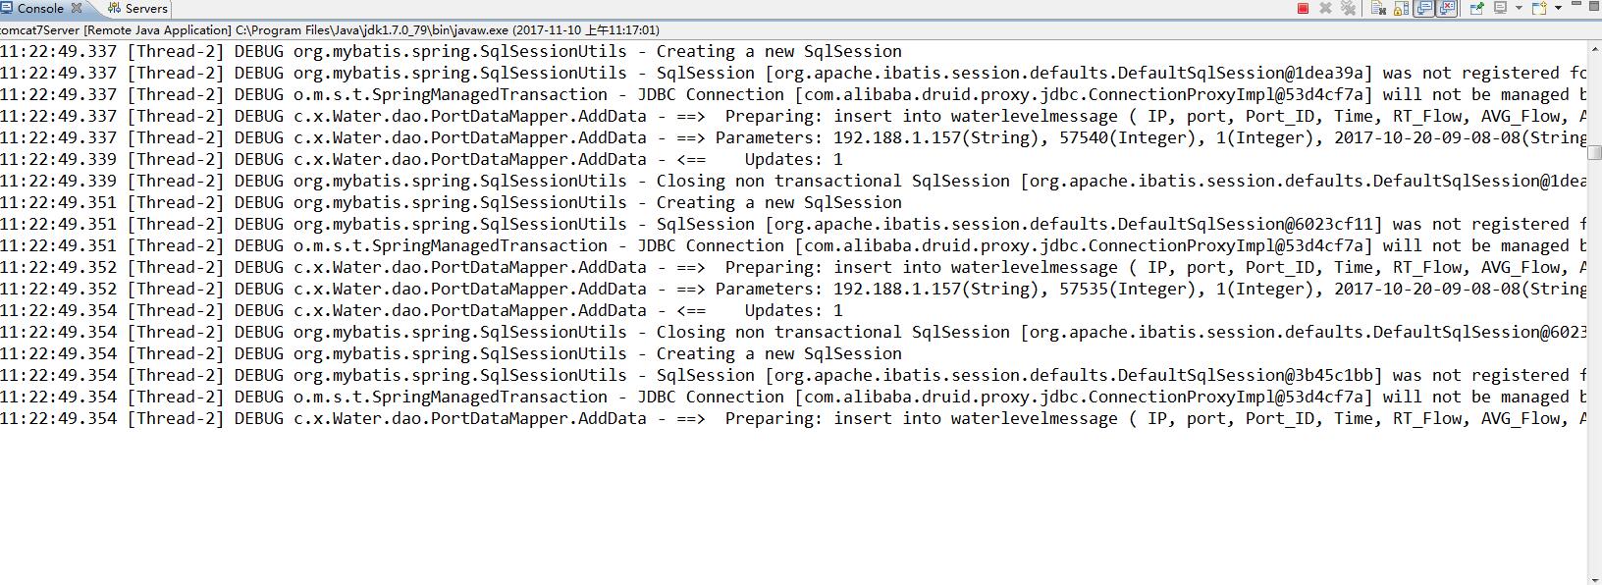Toggle Show Console When Standard Error Changes
This screenshot has height=585, width=1602.
pos(1447,8)
